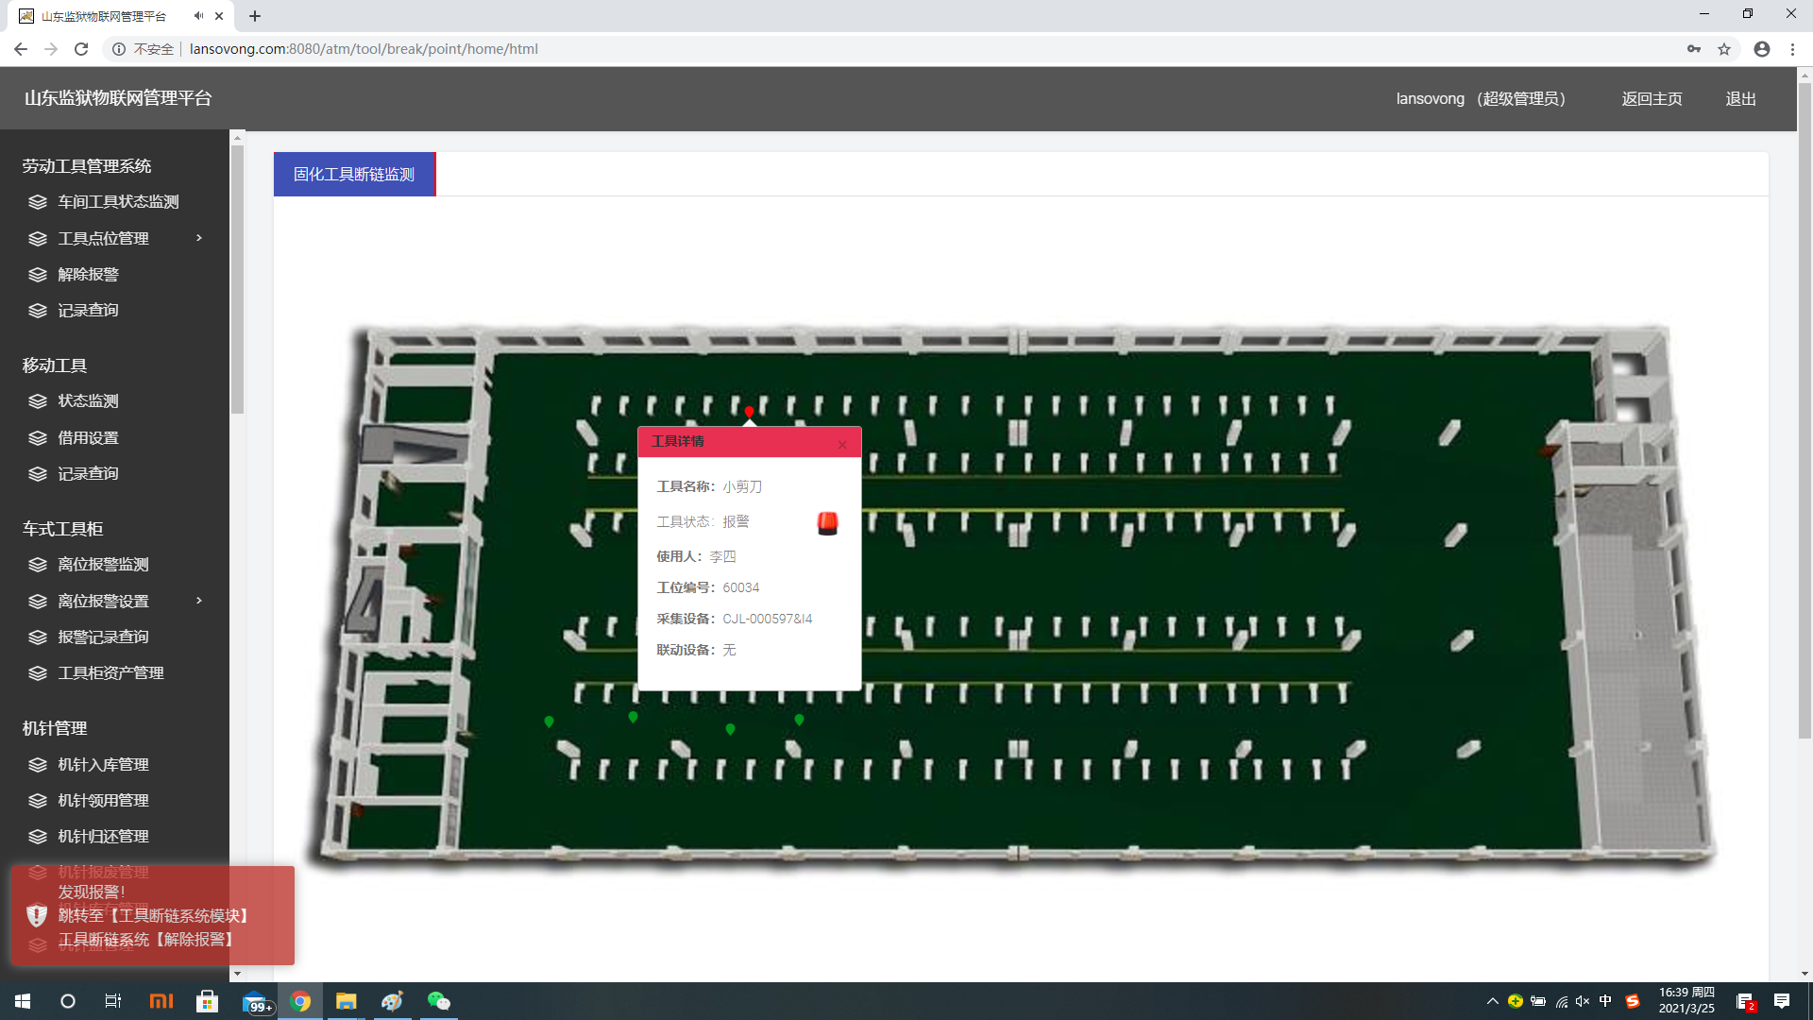
Task: Open the Chrome three-dot menu
Action: click(1792, 49)
